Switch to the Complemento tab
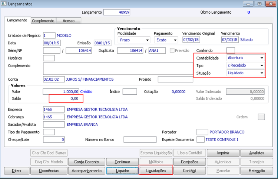Viewport: 278px width, 179px height. (x=43, y=21)
